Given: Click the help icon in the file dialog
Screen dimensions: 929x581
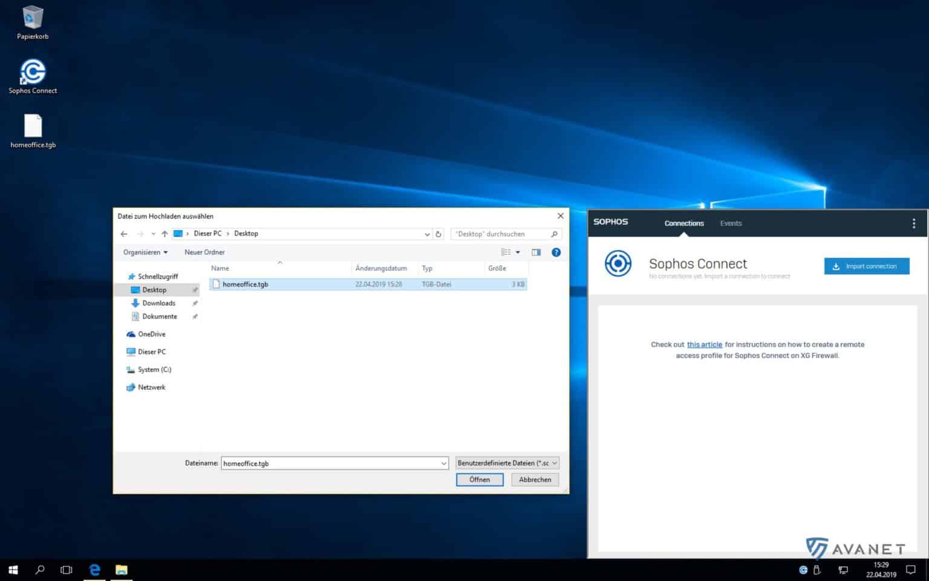Looking at the screenshot, I should pos(556,252).
